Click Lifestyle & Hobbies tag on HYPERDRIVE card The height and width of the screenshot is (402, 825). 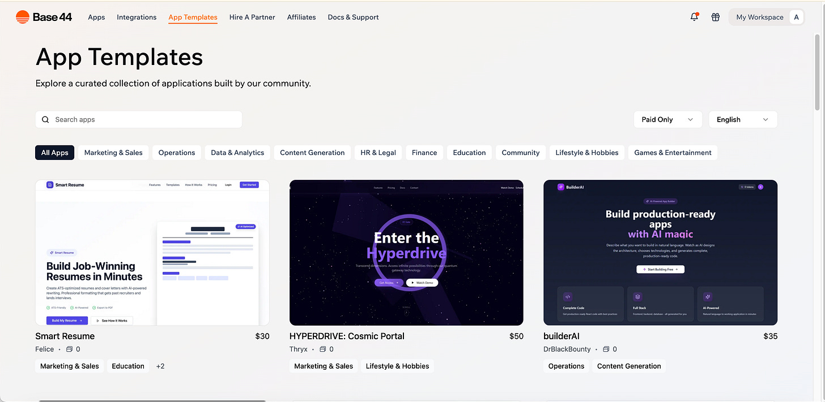click(398, 366)
